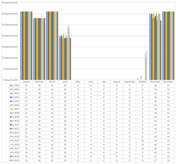The image size is (176, 164).
Task: Select the H_W06 orange legend marker
Action: 11,105
